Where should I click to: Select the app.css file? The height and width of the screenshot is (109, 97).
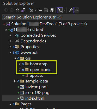(x=37, y=75)
